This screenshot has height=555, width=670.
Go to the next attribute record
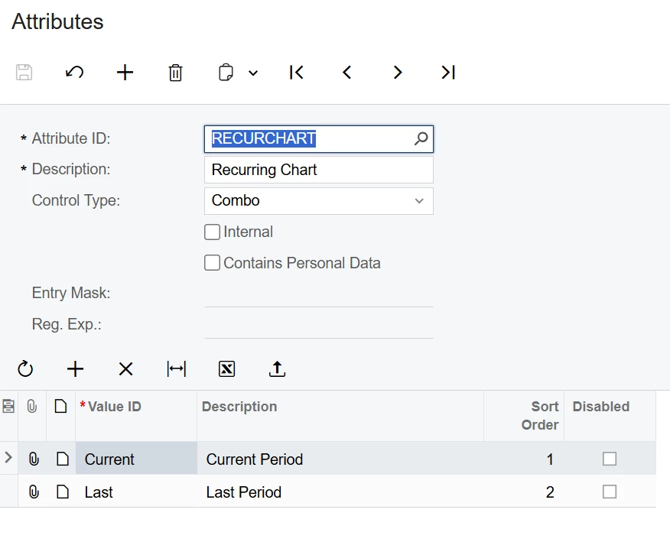[x=398, y=73]
